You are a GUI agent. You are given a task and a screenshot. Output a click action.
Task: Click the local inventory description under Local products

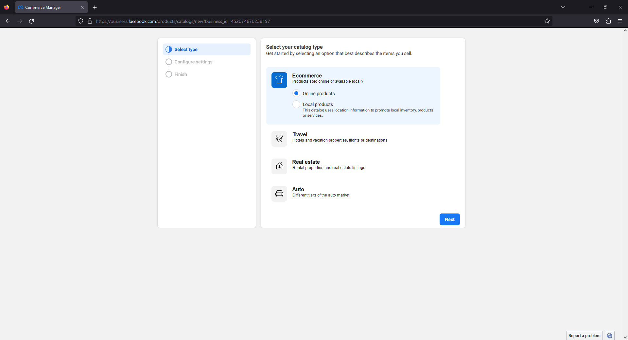pos(368,113)
